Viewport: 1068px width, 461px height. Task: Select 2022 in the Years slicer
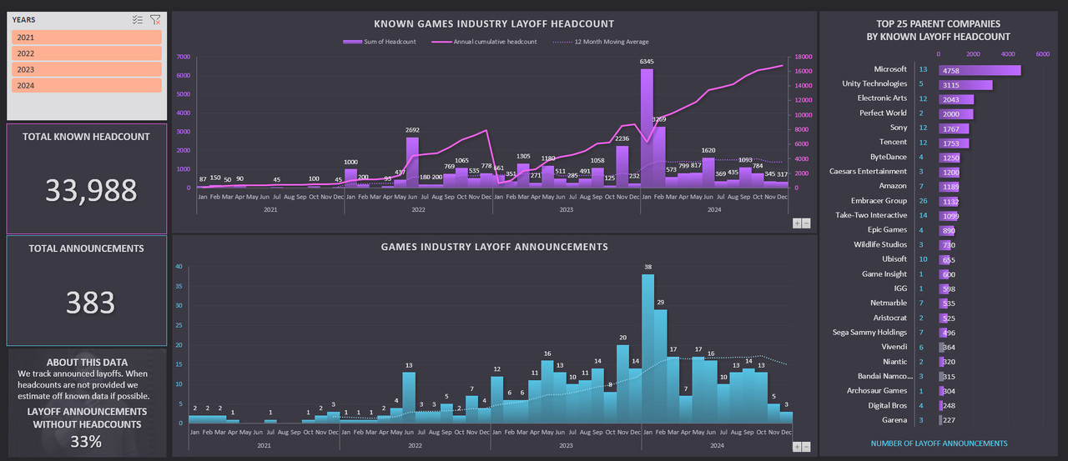click(x=86, y=53)
